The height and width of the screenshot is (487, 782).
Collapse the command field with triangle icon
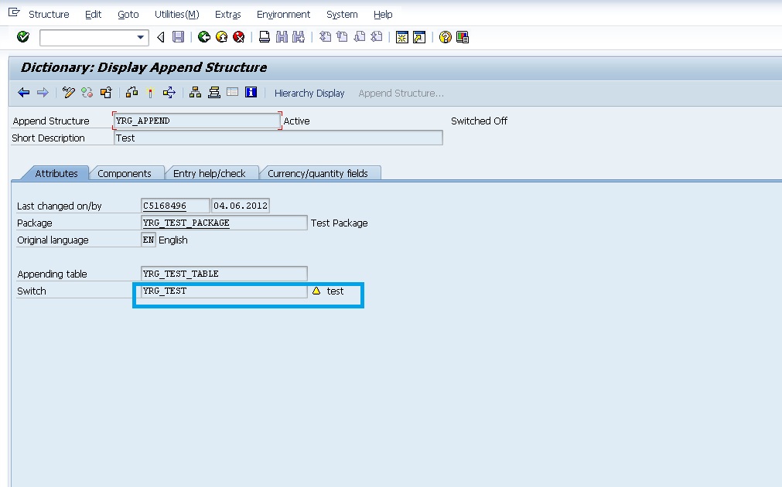[x=161, y=37]
